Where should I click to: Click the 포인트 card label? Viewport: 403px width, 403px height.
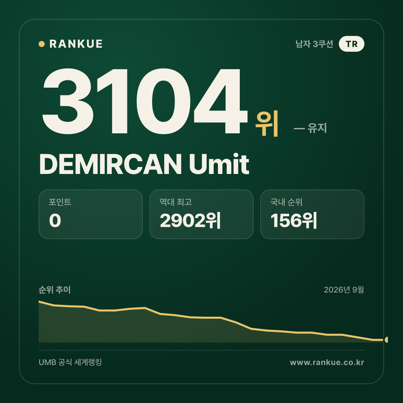[x=60, y=202]
